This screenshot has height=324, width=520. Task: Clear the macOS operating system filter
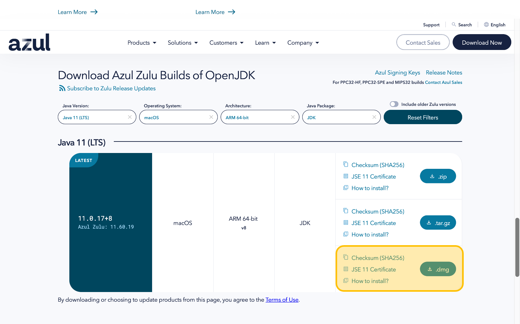click(211, 117)
